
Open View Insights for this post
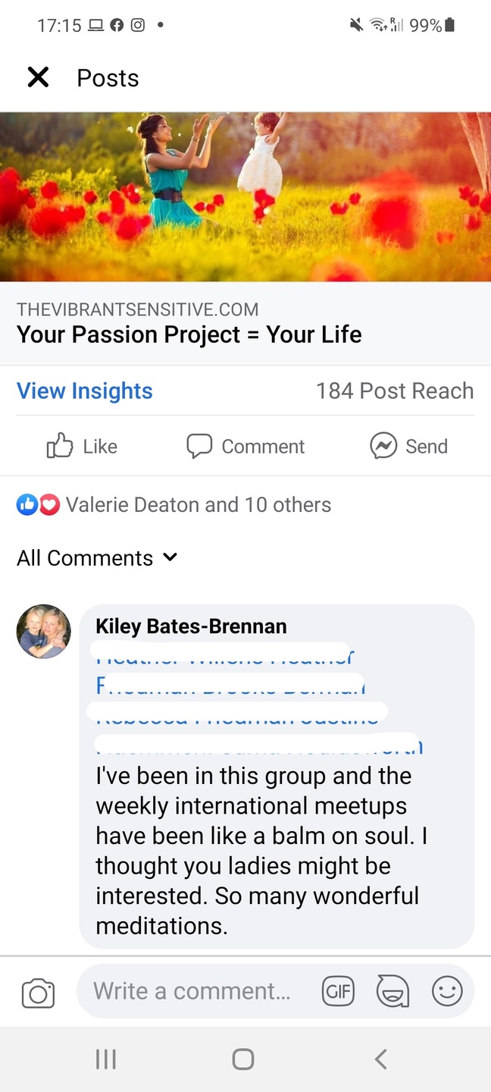(x=85, y=391)
